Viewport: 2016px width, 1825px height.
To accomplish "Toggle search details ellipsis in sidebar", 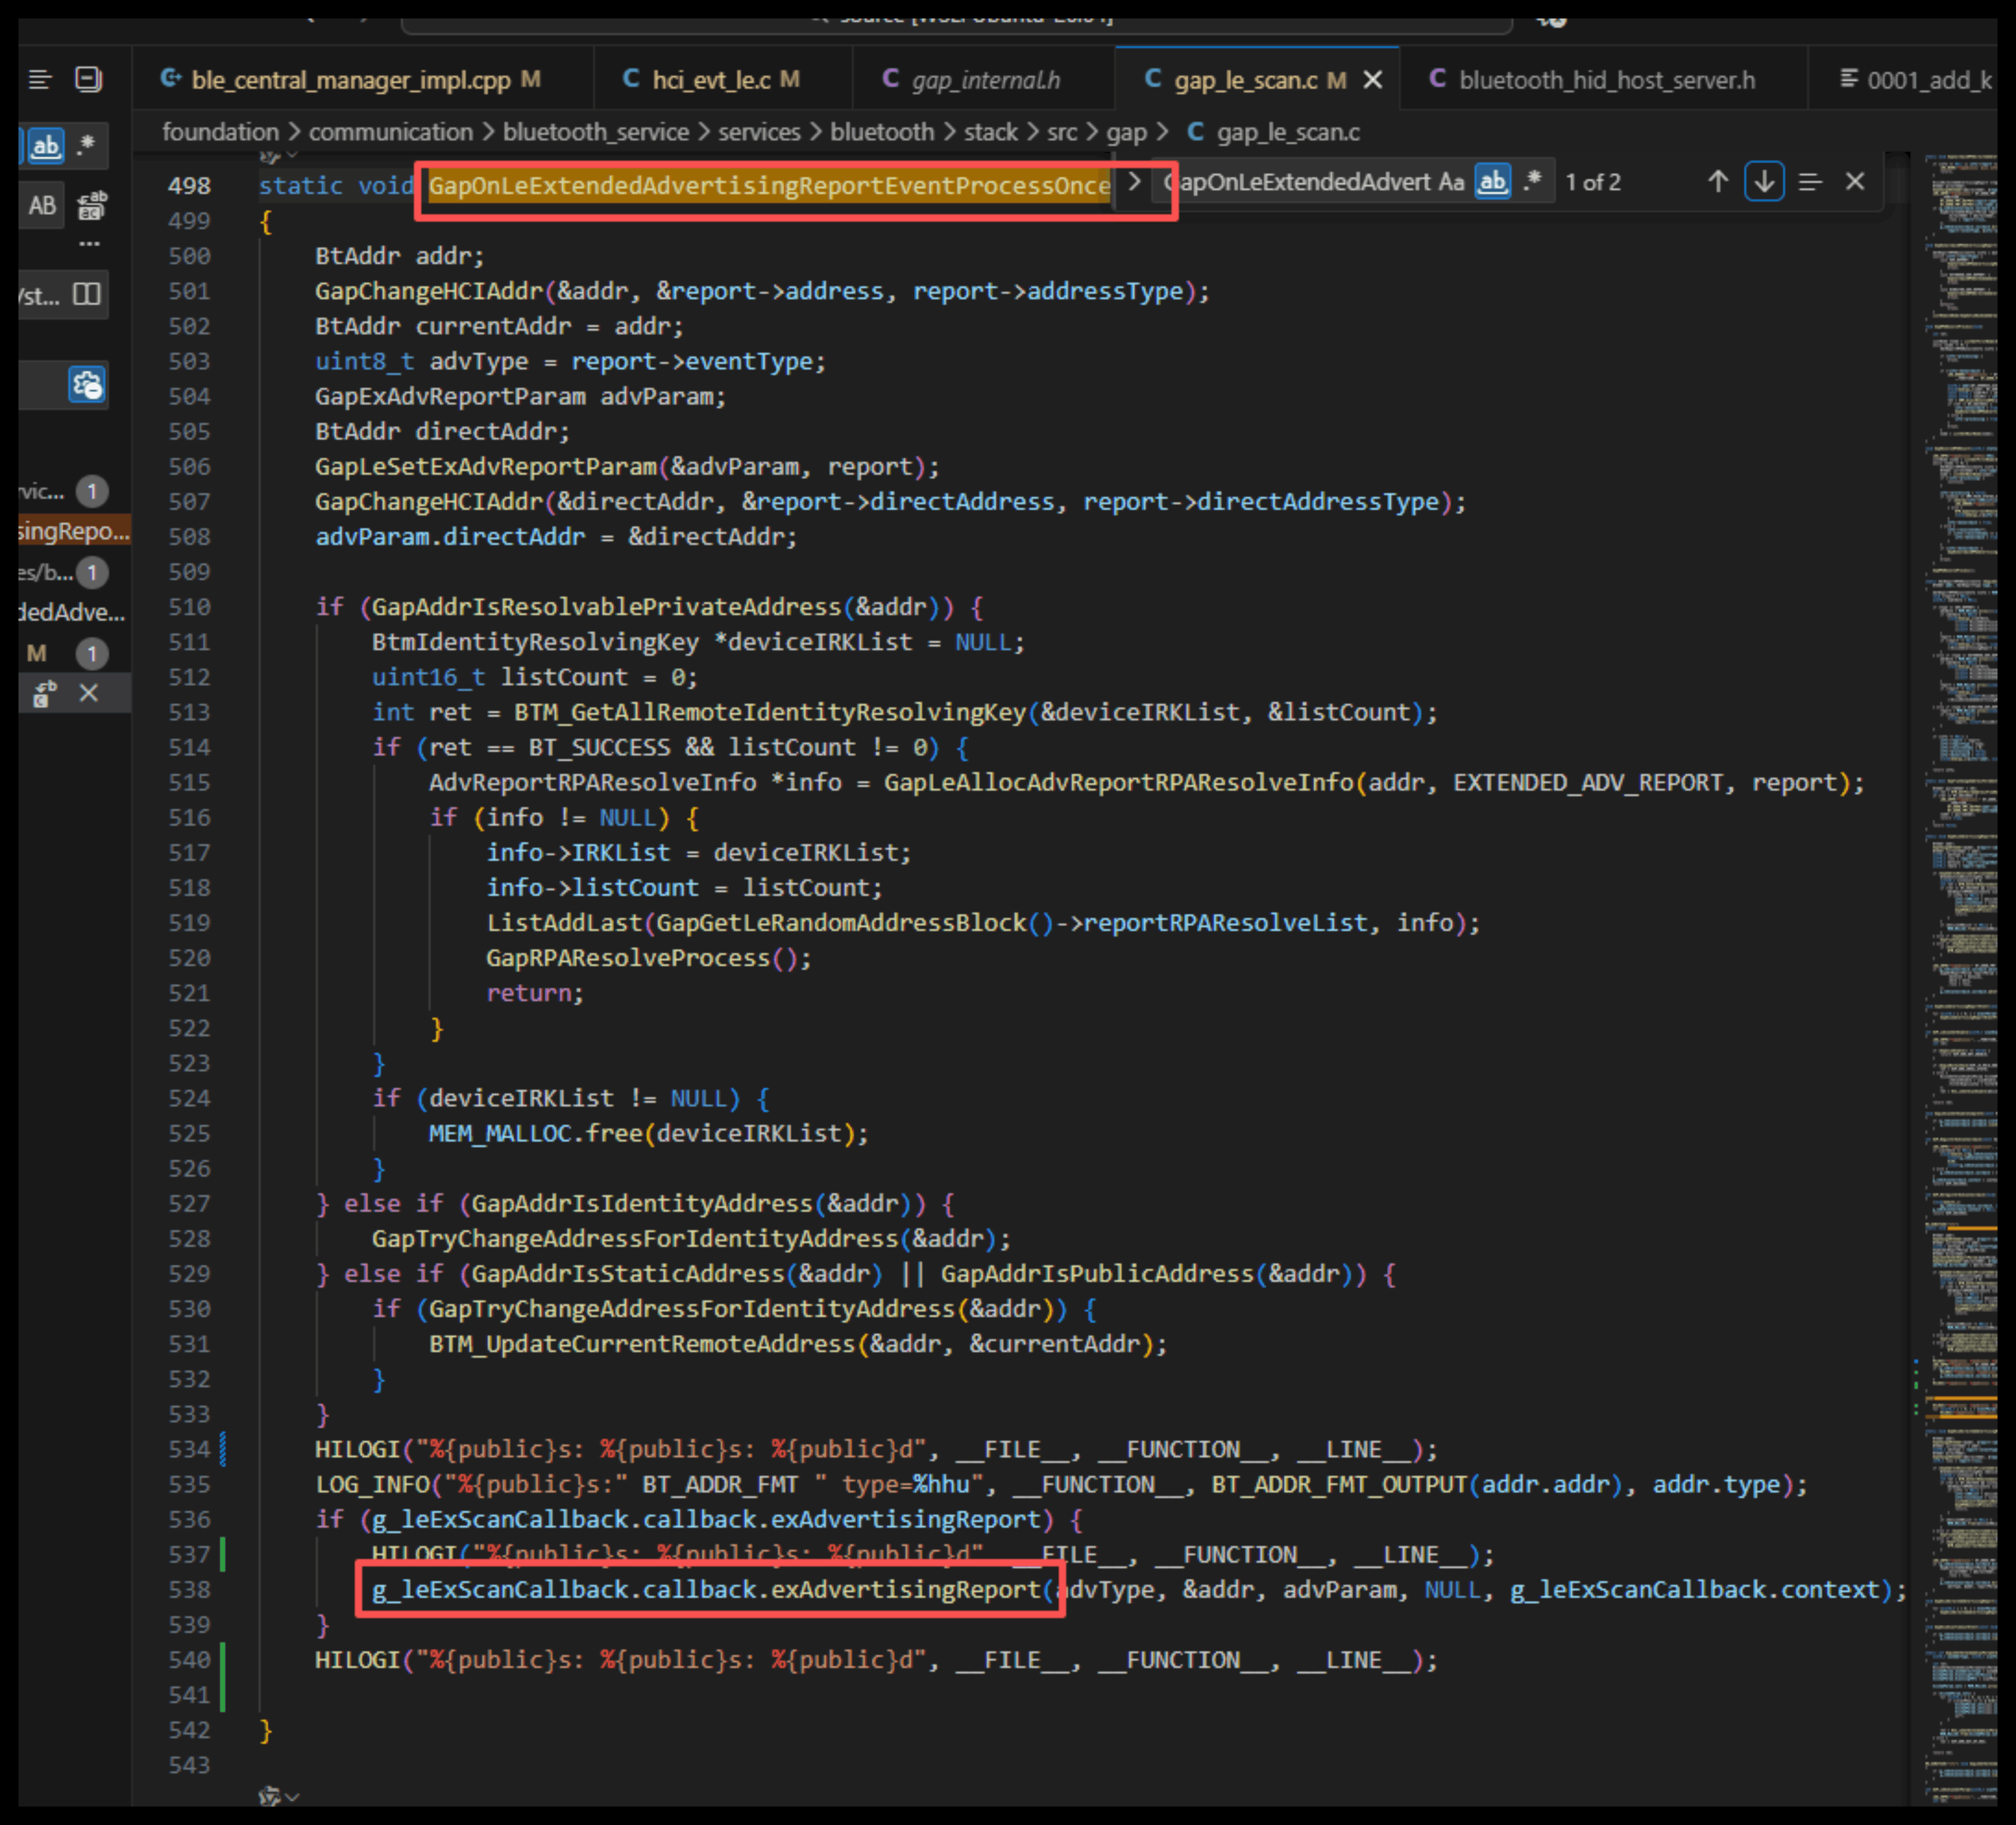I will click(89, 244).
